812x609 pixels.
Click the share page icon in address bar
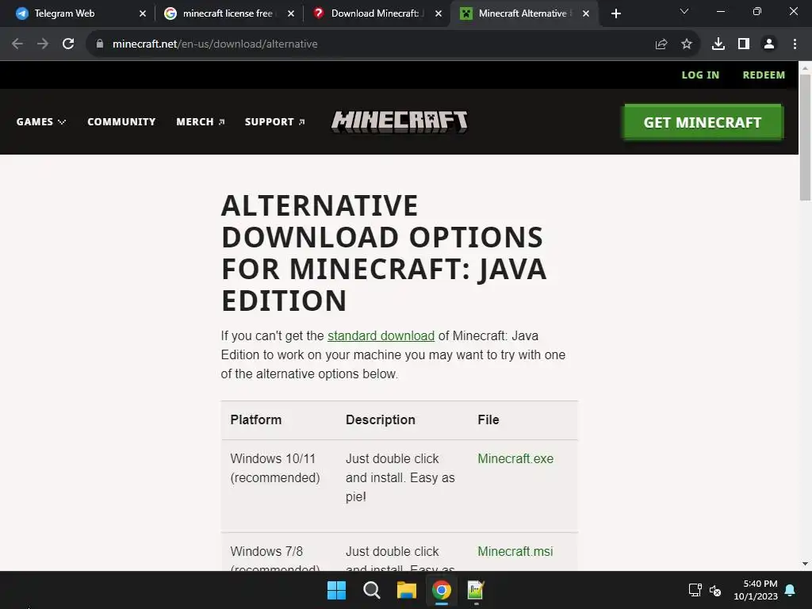point(661,44)
